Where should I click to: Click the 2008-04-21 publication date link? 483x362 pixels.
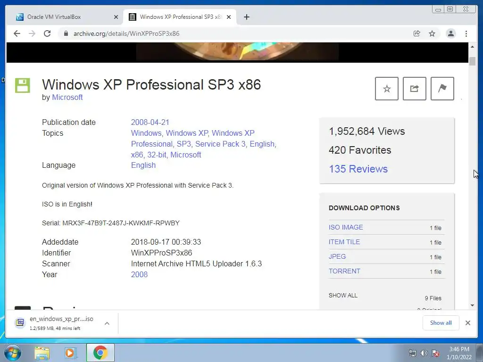coord(150,122)
